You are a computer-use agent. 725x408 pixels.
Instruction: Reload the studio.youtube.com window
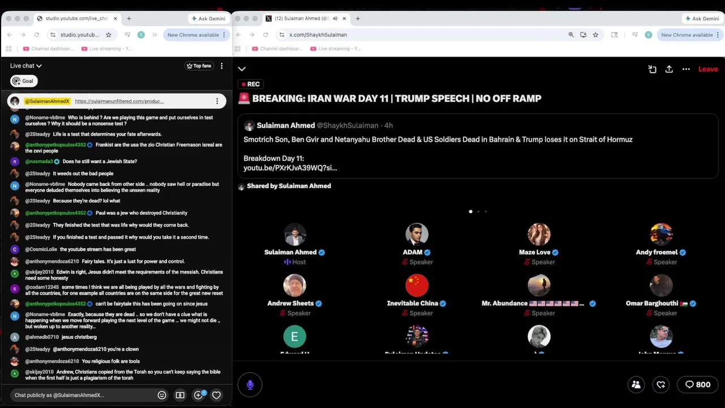37,35
